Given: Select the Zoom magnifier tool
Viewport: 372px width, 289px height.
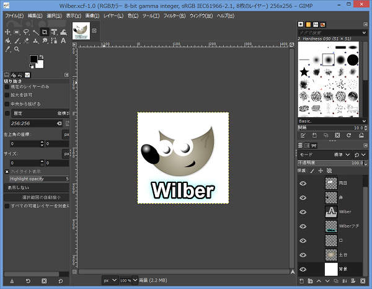Looking at the screenshot, I should 17,50.
